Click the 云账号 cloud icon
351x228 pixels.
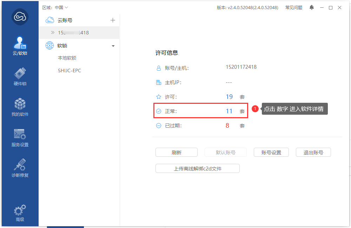tap(50, 20)
